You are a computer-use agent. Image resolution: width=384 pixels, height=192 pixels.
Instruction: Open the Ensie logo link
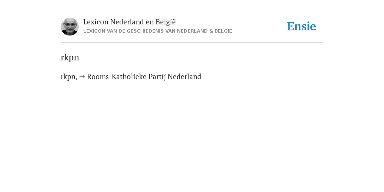301,26
